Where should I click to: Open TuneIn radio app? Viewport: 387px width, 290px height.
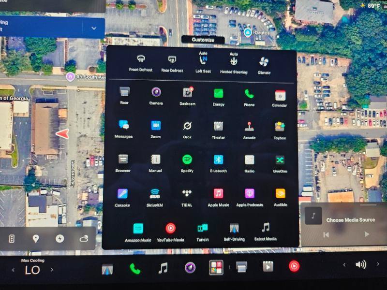[203, 232]
